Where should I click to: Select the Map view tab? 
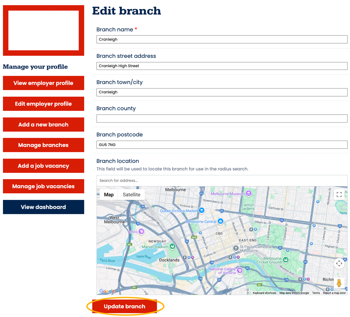109,194
